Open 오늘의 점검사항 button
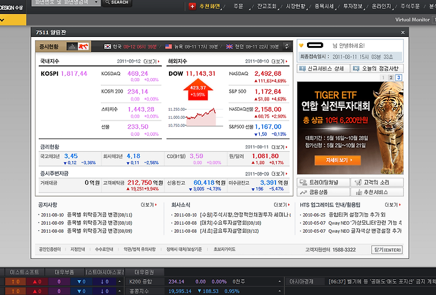 click(377, 68)
